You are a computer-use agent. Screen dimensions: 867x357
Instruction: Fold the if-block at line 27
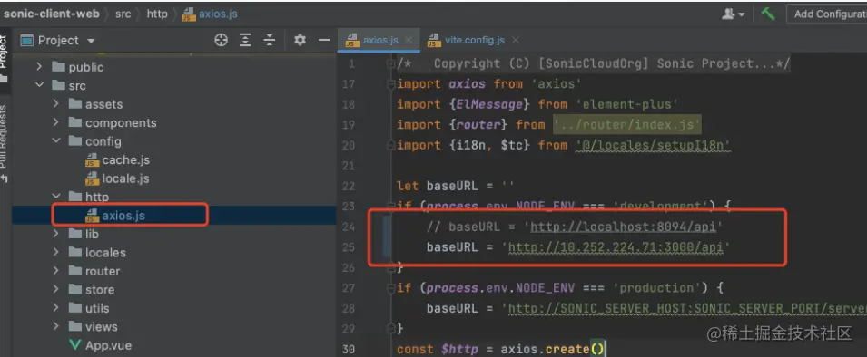pos(391,288)
